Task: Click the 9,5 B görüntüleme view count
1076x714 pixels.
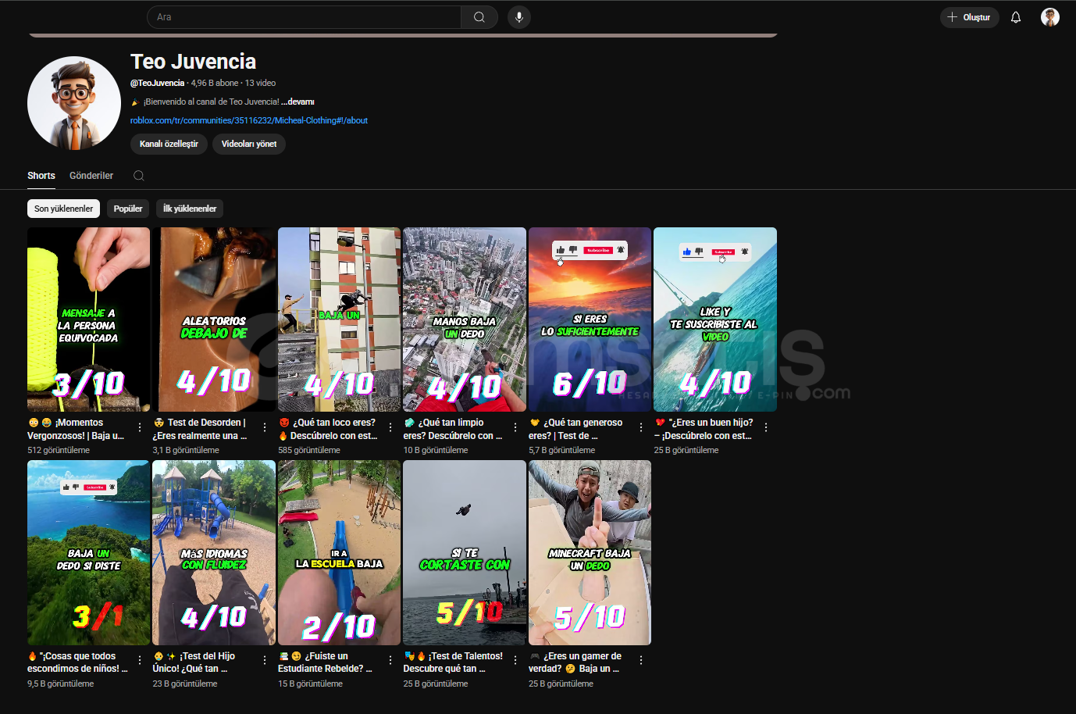Action: [60, 684]
